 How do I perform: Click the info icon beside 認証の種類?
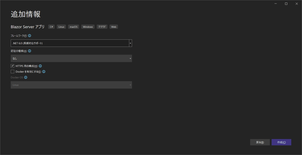pyautogui.click(x=29, y=51)
